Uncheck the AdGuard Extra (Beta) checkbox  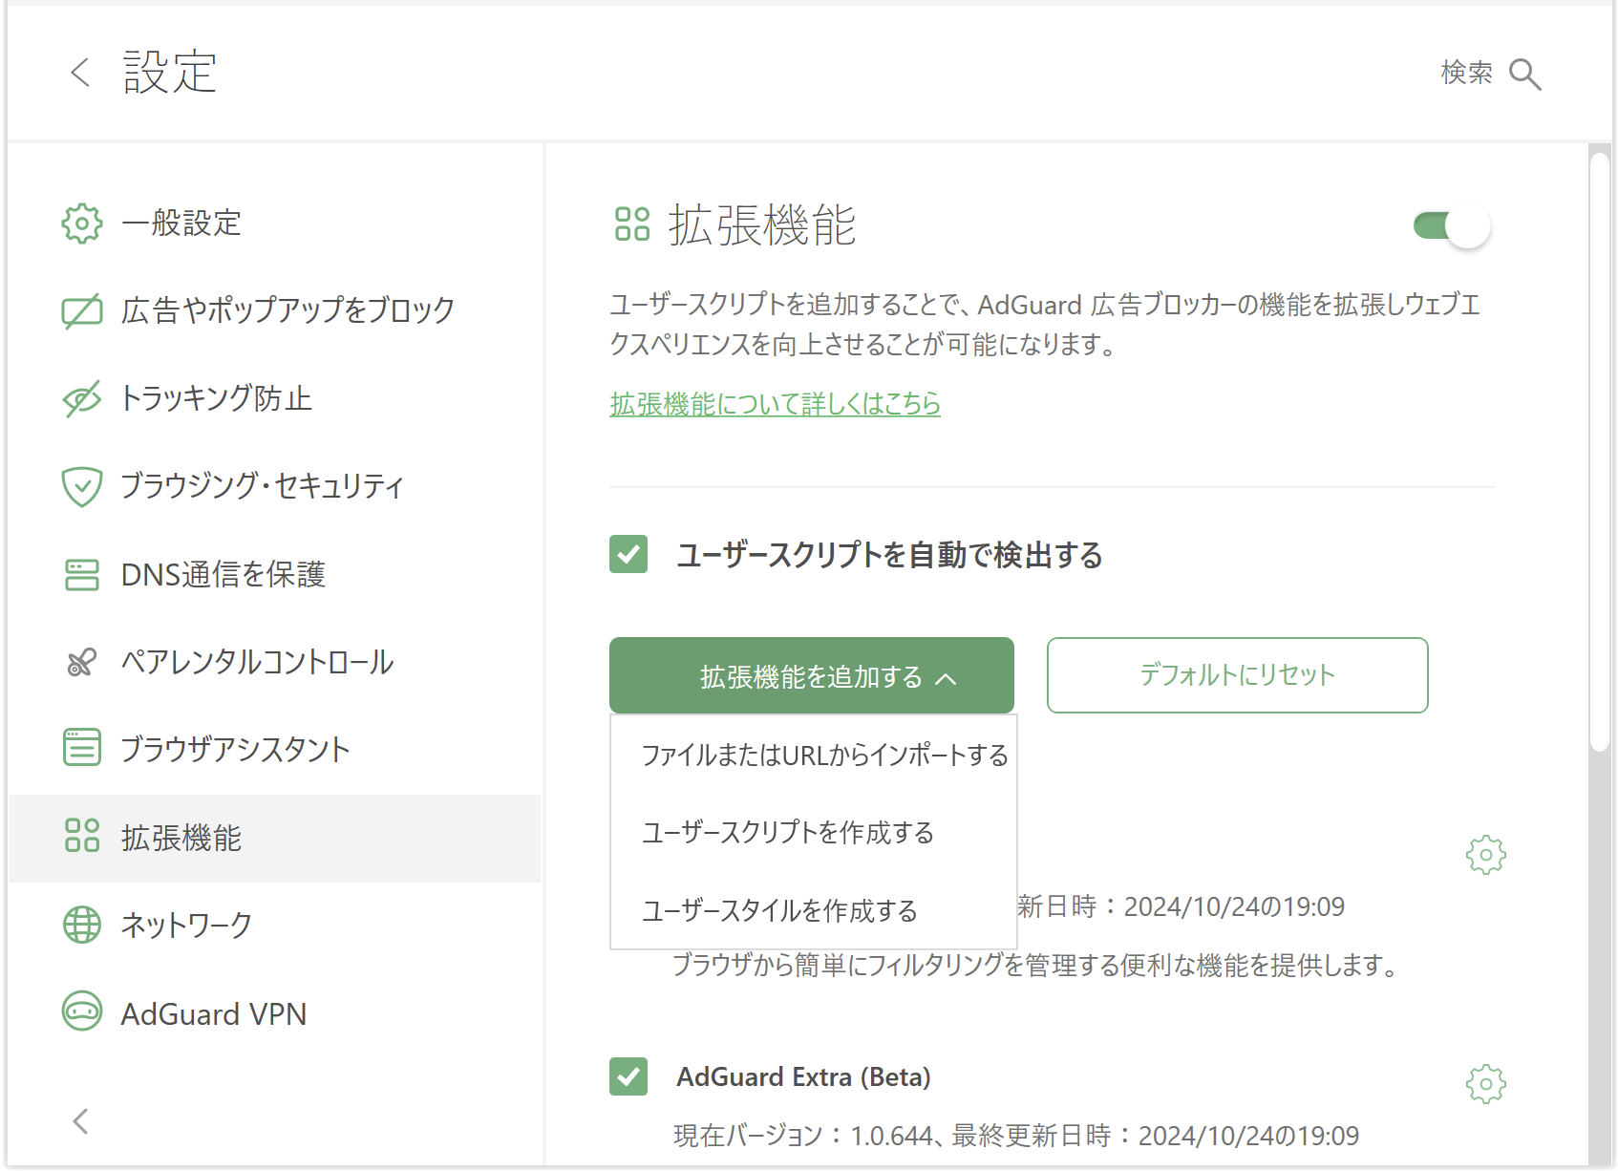pos(628,1076)
